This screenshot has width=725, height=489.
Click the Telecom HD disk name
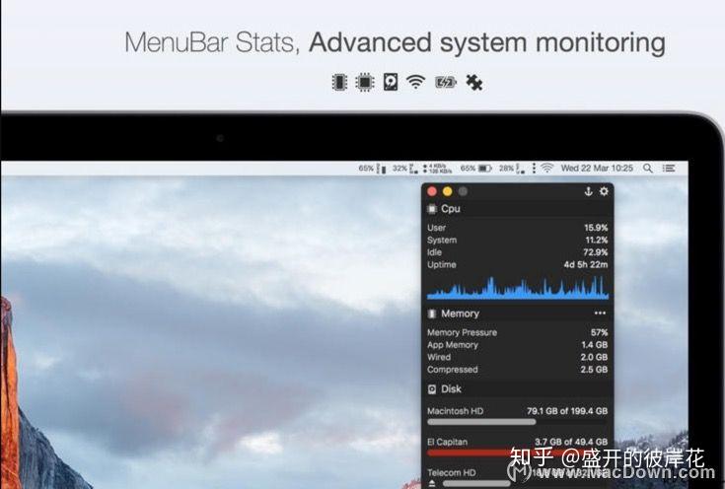click(x=452, y=473)
